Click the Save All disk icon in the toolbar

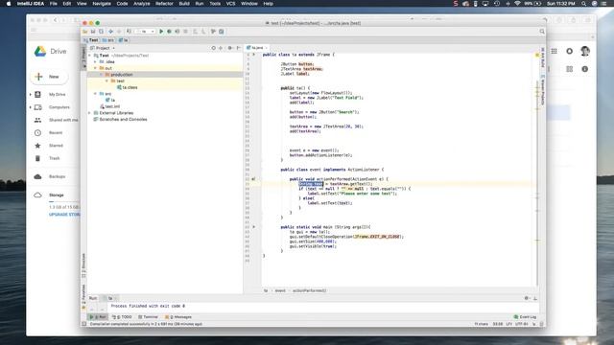pos(93,32)
